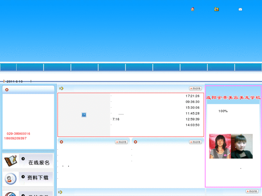Screen dimensions: 262x196
Task: Click the left woman's portrait photo
Action: (220, 146)
